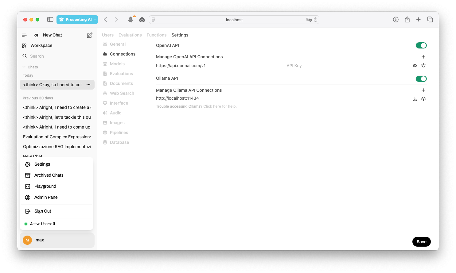Switch to the Users tab
The height and width of the screenshot is (273, 456).
pyautogui.click(x=108, y=35)
